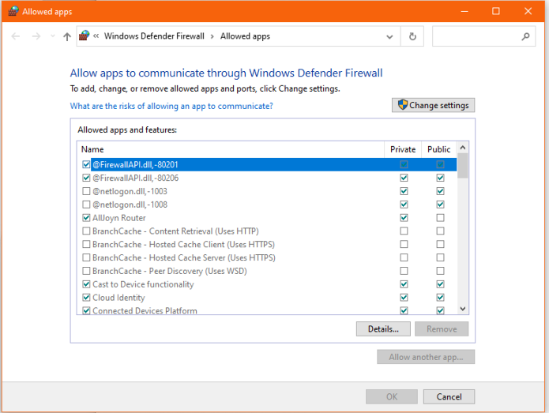549x413 pixels.
Task: Select the Cloud Identity row
Action: point(267,298)
